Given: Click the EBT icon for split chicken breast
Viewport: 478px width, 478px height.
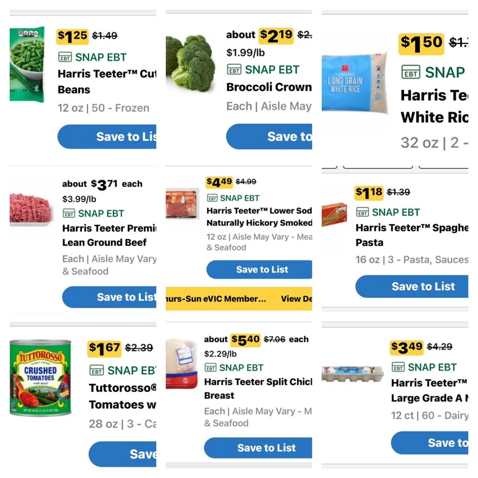Looking at the screenshot, I should click(211, 367).
